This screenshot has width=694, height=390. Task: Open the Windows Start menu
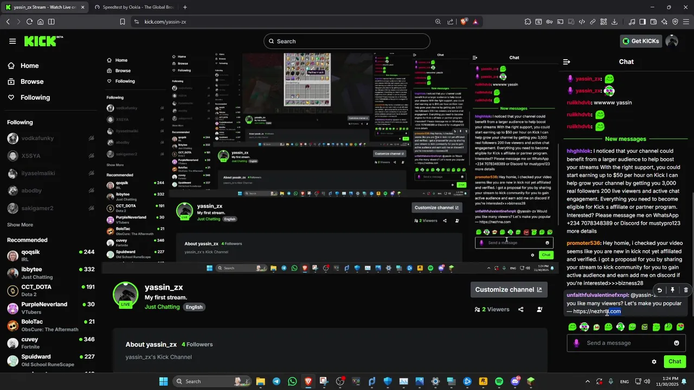click(x=163, y=381)
